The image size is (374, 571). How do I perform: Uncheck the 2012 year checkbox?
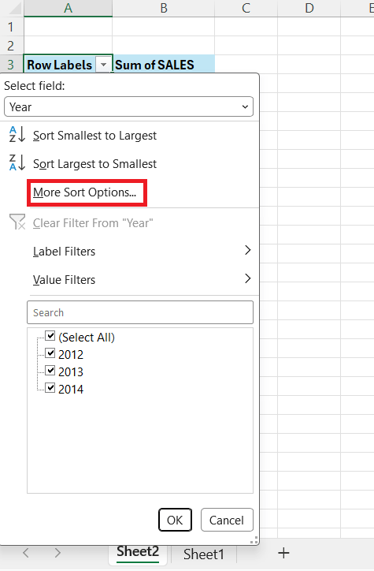pyautogui.click(x=50, y=353)
